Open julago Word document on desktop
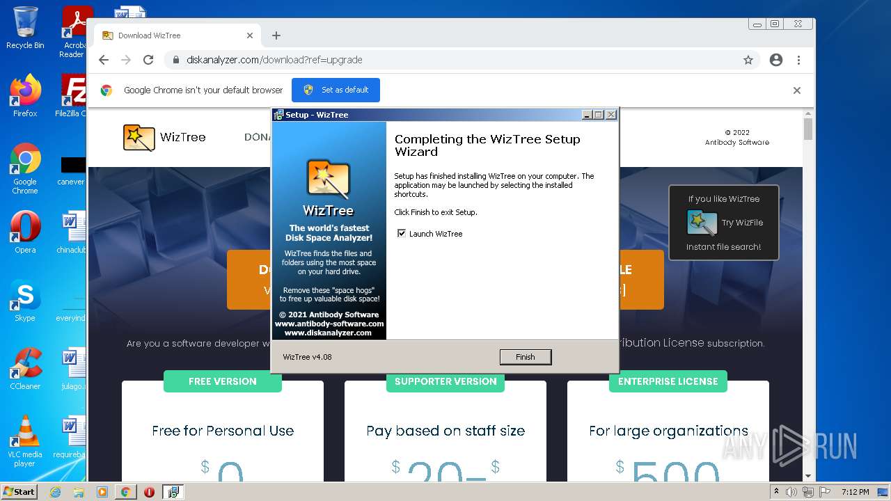 [x=72, y=369]
